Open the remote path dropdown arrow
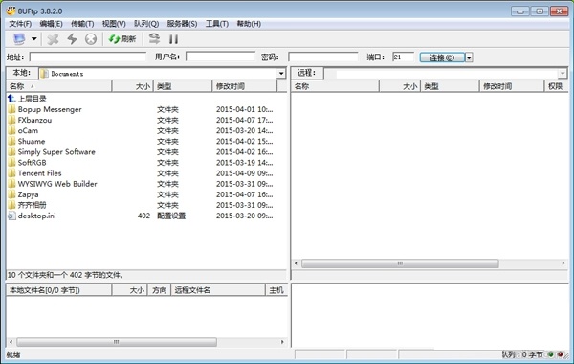Screen dimensions: 574x364 click(563, 74)
